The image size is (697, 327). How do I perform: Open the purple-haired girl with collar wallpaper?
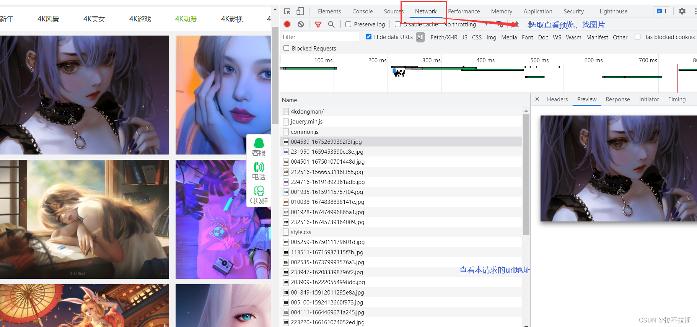pos(84,95)
